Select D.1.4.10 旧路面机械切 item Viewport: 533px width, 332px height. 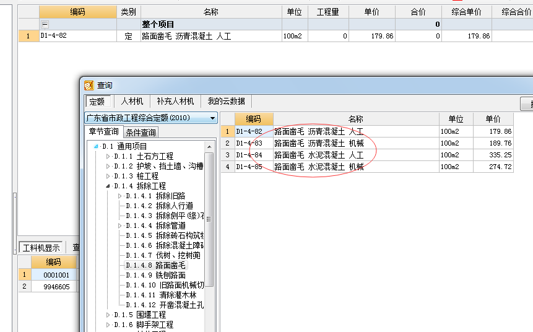tap(165, 285)
